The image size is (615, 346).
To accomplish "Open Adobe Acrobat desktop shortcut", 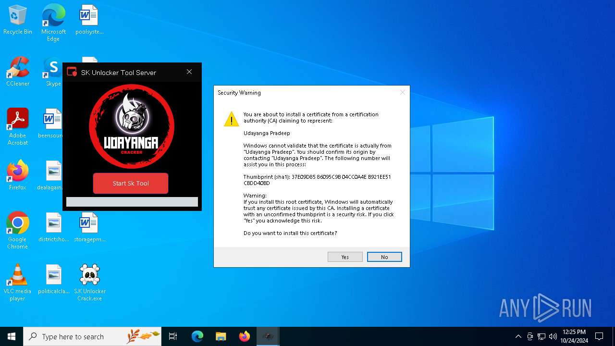I will [x=18, y=127].
